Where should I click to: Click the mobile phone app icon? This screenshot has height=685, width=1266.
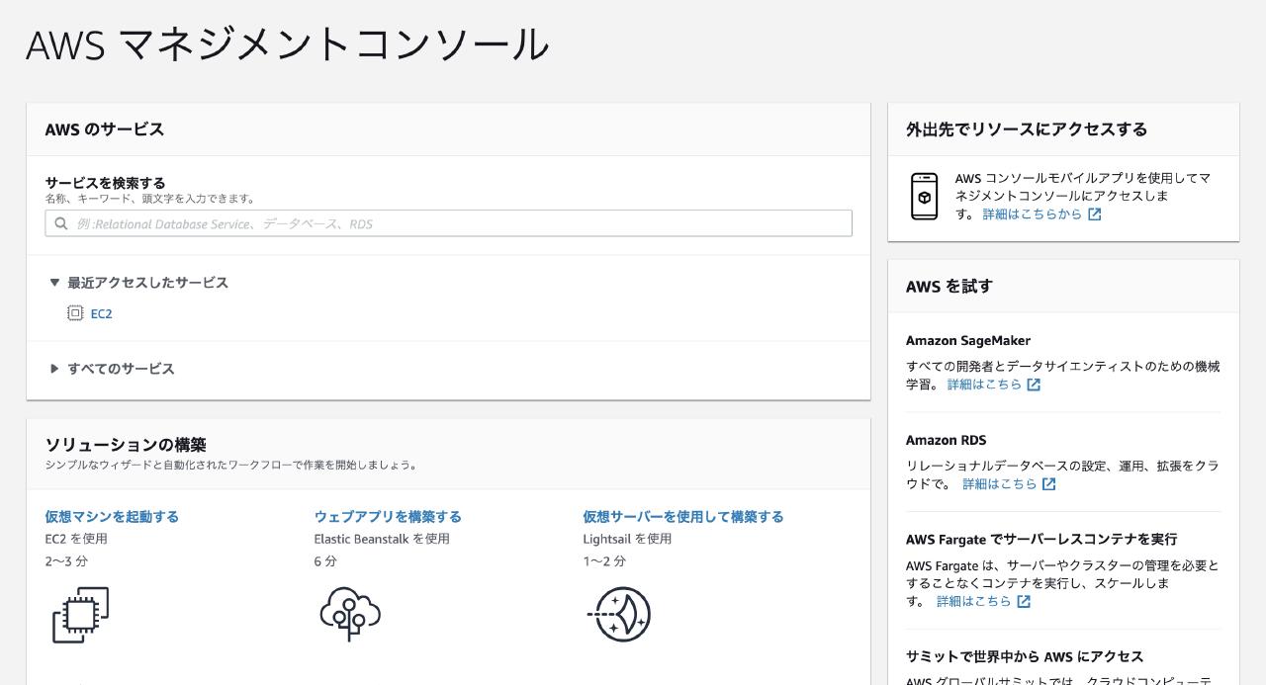(x=924, y=196)
